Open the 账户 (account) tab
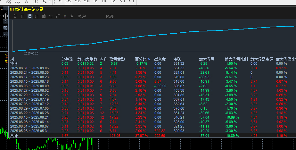This screenshot has height=150, width=296. 82,16
